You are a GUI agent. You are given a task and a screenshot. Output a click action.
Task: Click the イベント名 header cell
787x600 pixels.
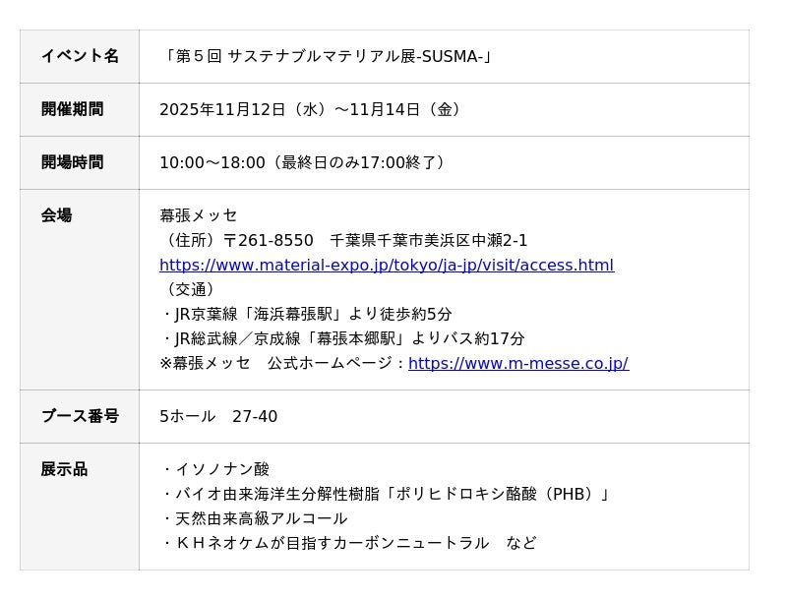coord(80,56)
